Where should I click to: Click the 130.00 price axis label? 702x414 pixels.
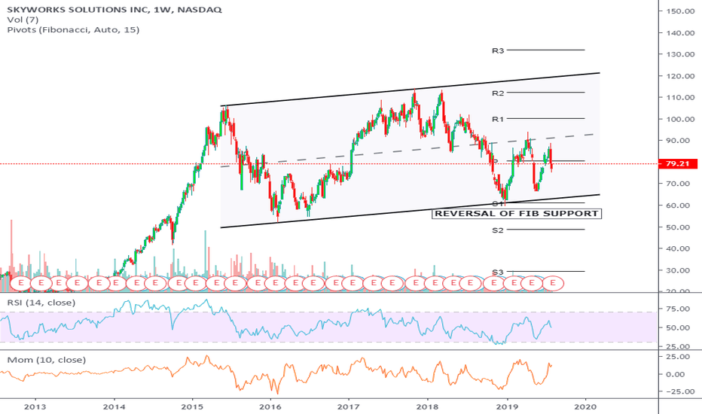coord(680,54)
